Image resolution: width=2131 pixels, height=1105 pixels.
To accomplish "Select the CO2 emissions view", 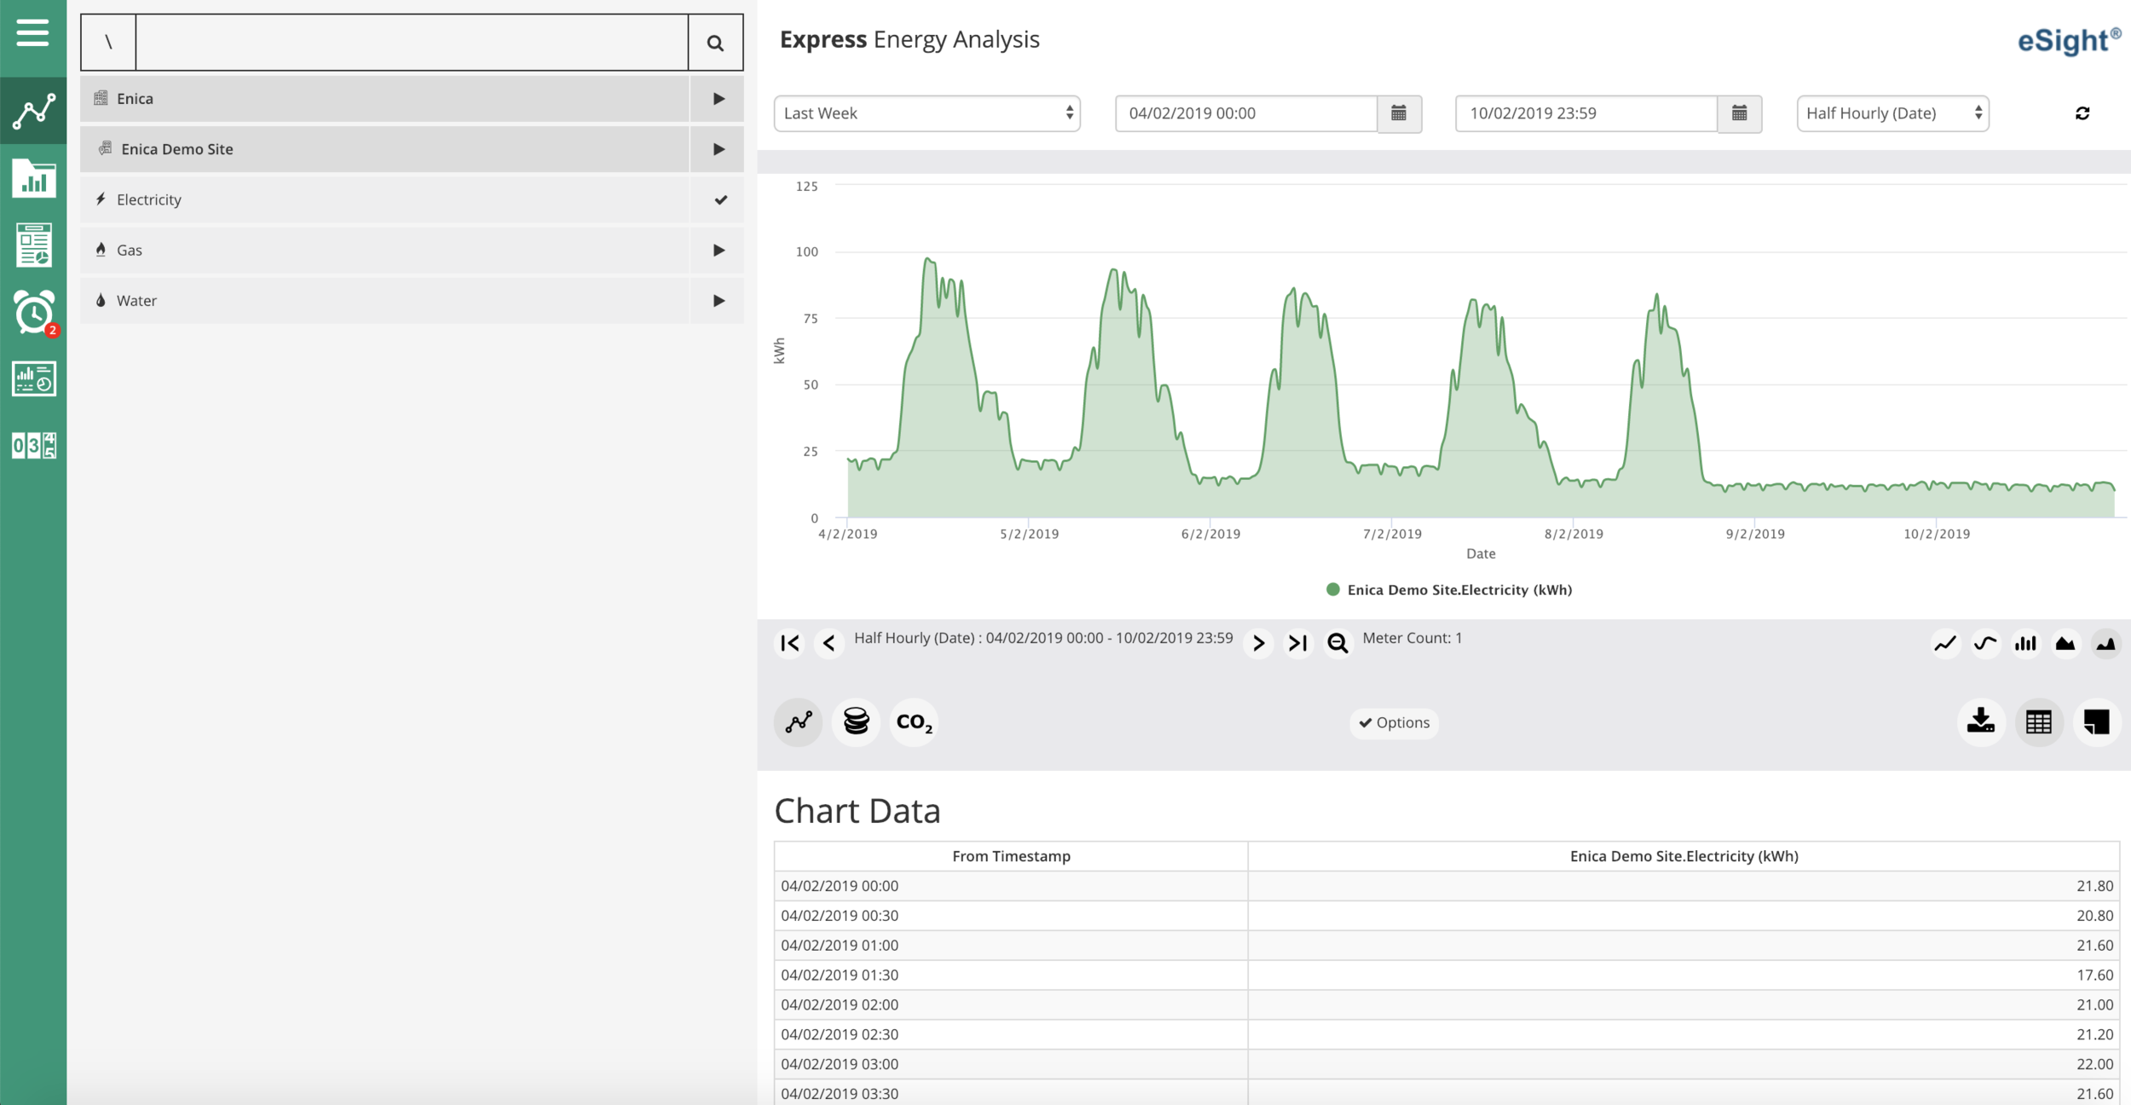I will click(x=914, y=722).
